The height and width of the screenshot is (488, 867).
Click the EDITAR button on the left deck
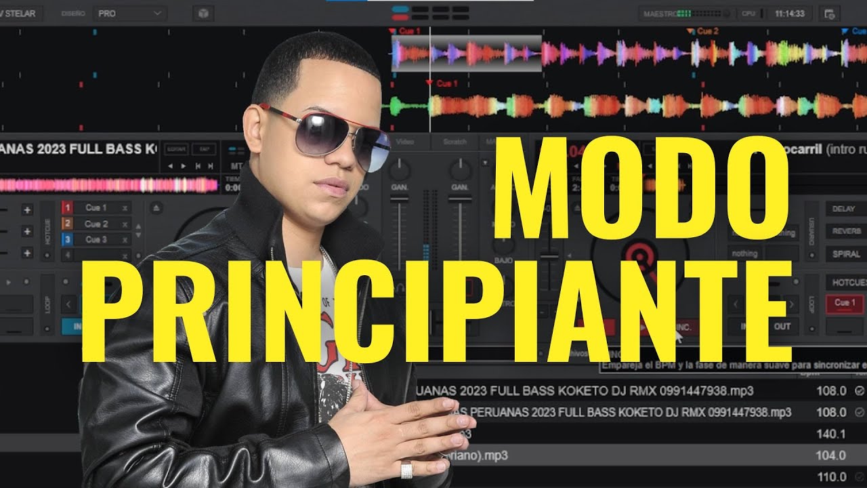tap(176, 148)
